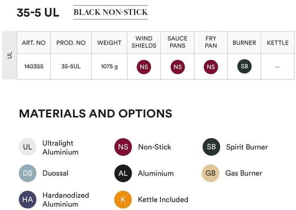
Task: Click the KETTLE column header
Action: pos(277,43)
